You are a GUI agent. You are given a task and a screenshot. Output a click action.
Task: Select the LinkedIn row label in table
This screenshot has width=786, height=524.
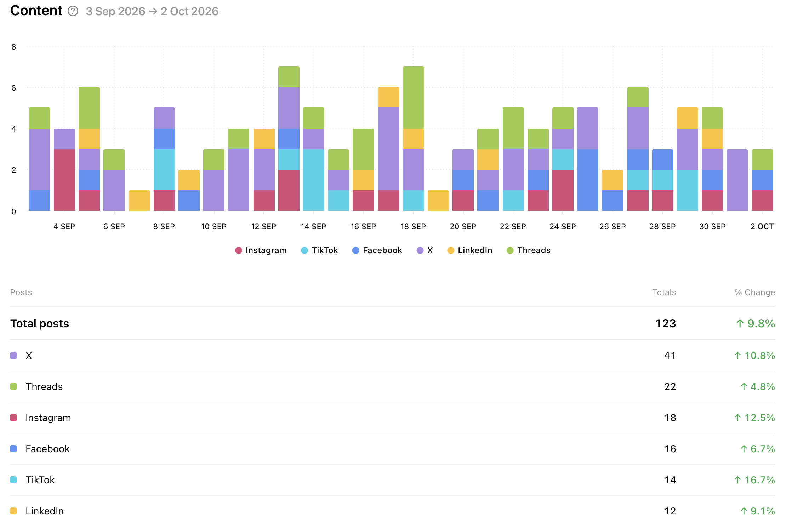click(x=45, y=511)
